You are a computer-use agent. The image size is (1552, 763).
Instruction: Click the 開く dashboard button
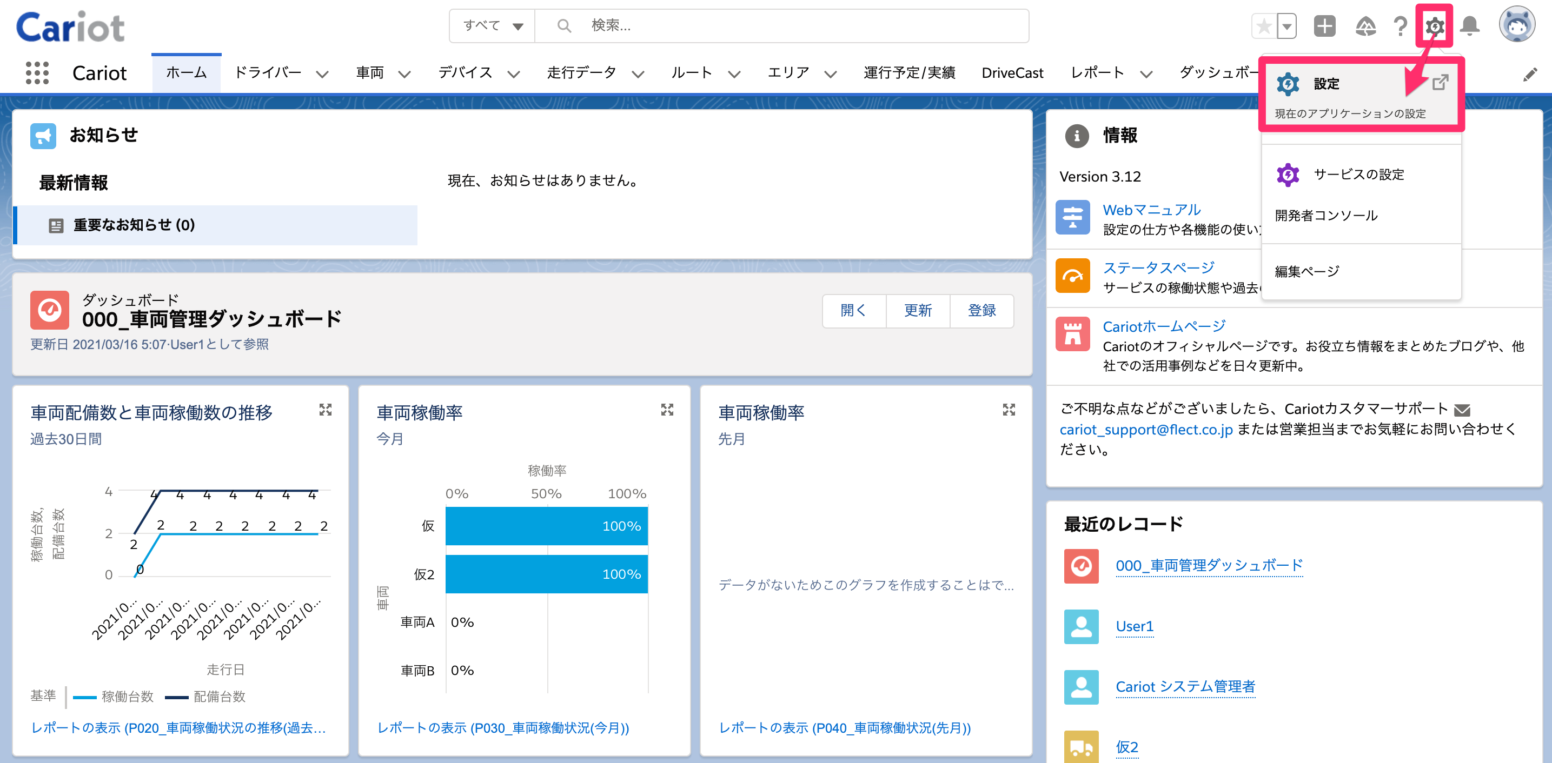[854, 311]
